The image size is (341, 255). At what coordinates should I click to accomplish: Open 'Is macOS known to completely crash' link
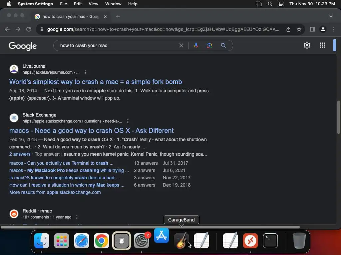click(x=64, y=178)
